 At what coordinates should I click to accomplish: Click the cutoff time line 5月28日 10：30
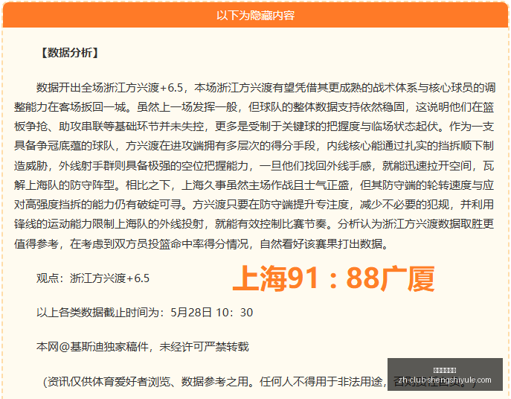point(144,313)
